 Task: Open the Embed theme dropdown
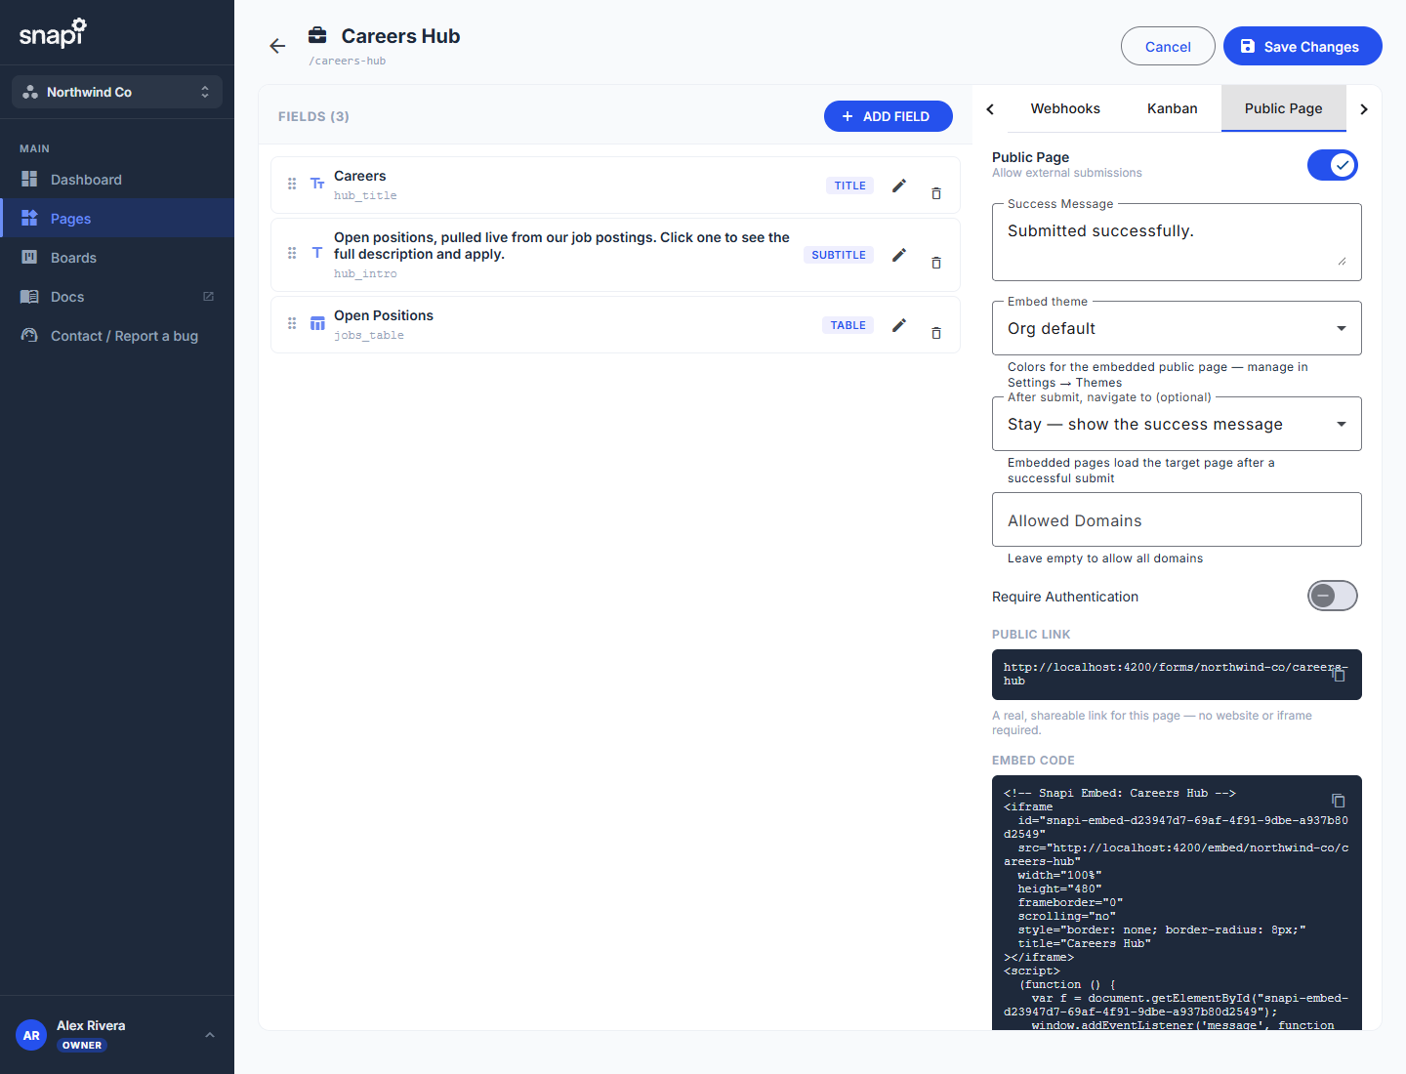point(1177,328)
